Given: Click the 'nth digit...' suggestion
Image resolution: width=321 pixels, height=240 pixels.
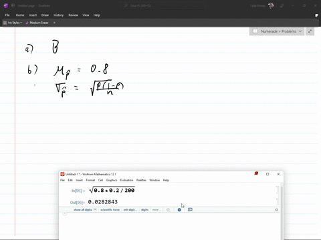Looking at the screenshot, I should point(130,210).
